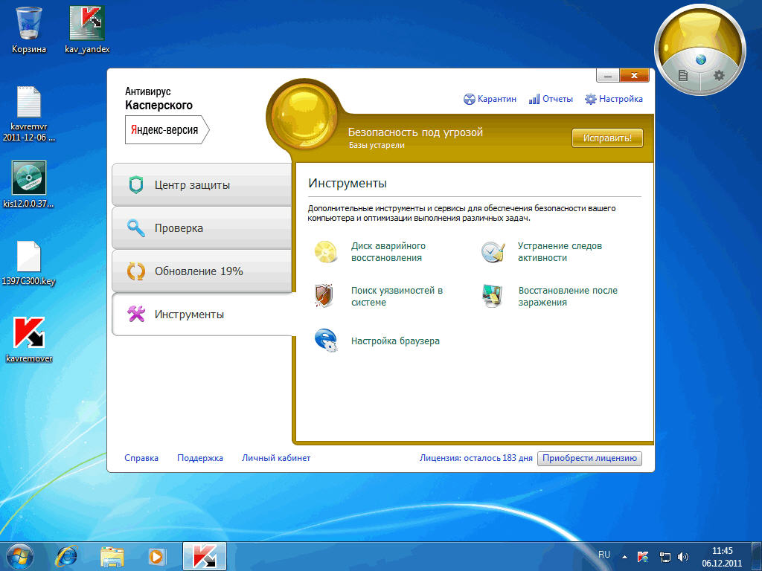This screenshot has width=762, height=571.
Task: Open the vulnerability scan shield icon
Action: [x=324, y=295]
